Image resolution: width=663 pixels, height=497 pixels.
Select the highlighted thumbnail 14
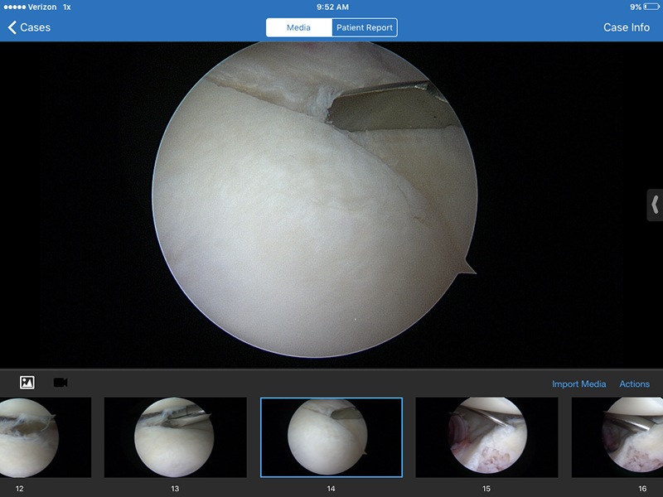(x=331, y=437)
